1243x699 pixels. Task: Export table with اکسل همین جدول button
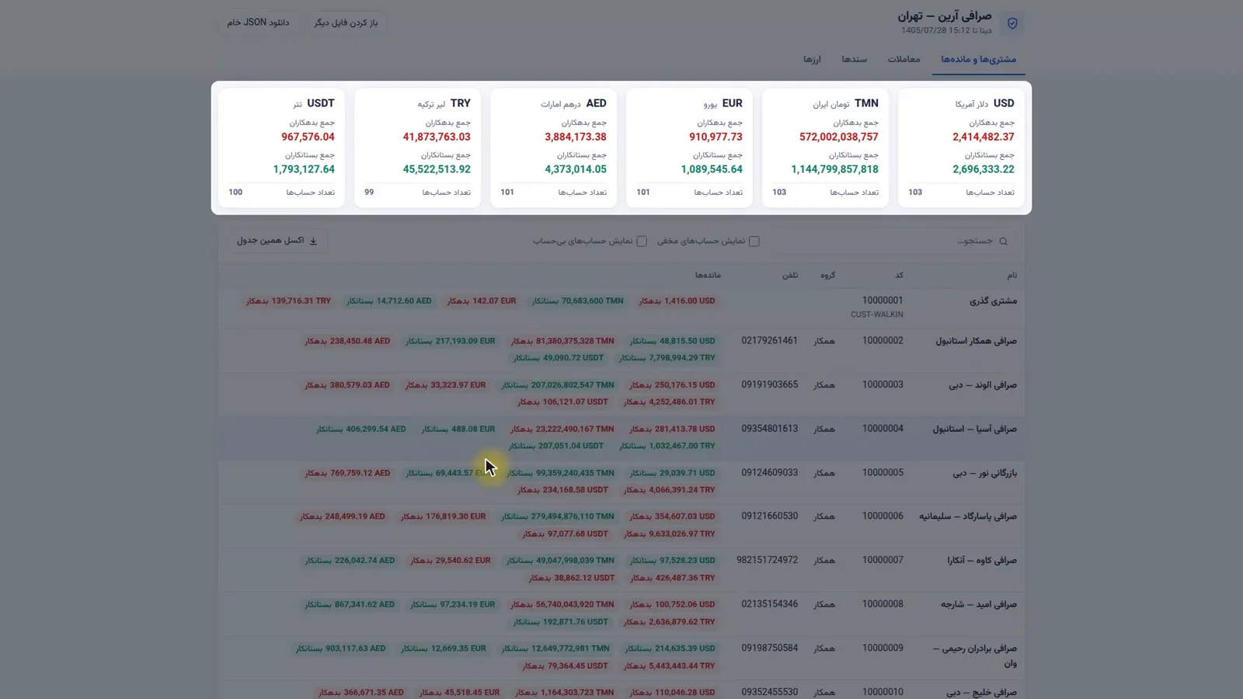277,241
